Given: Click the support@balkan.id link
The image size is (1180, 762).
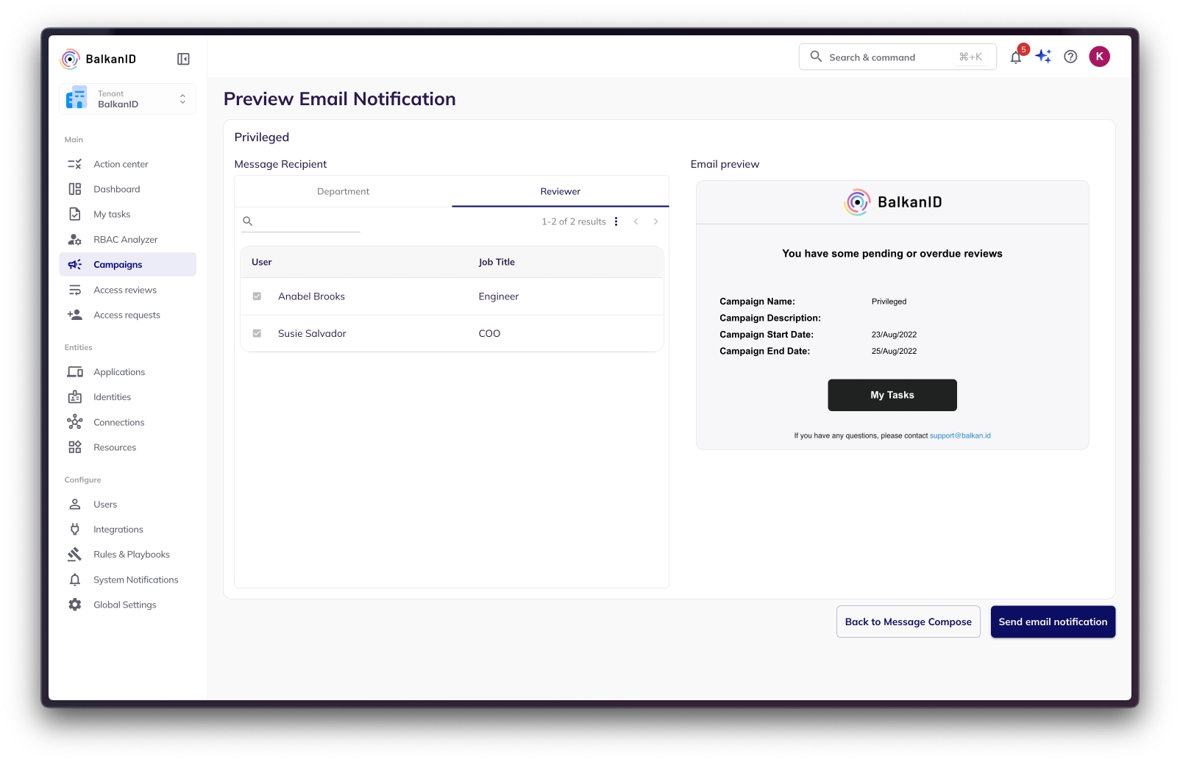Looking at the screenshot, I should [x=960, y=435].
